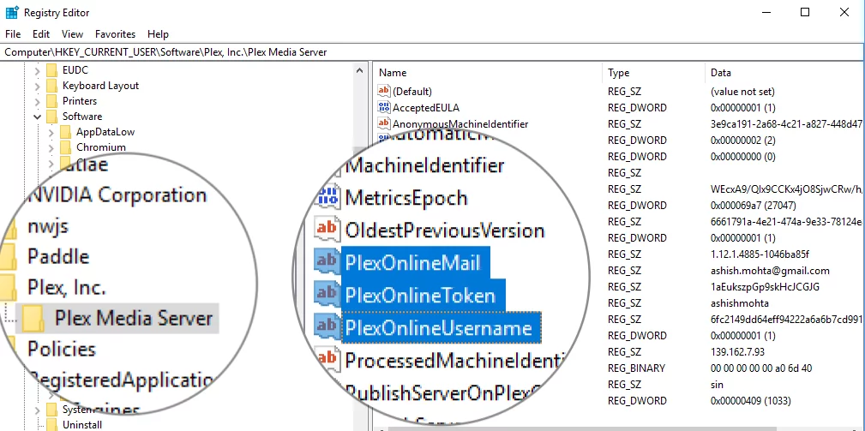Click data "ashishmohta"
This screenshot has width=865, height=431.
pos(739,303)
